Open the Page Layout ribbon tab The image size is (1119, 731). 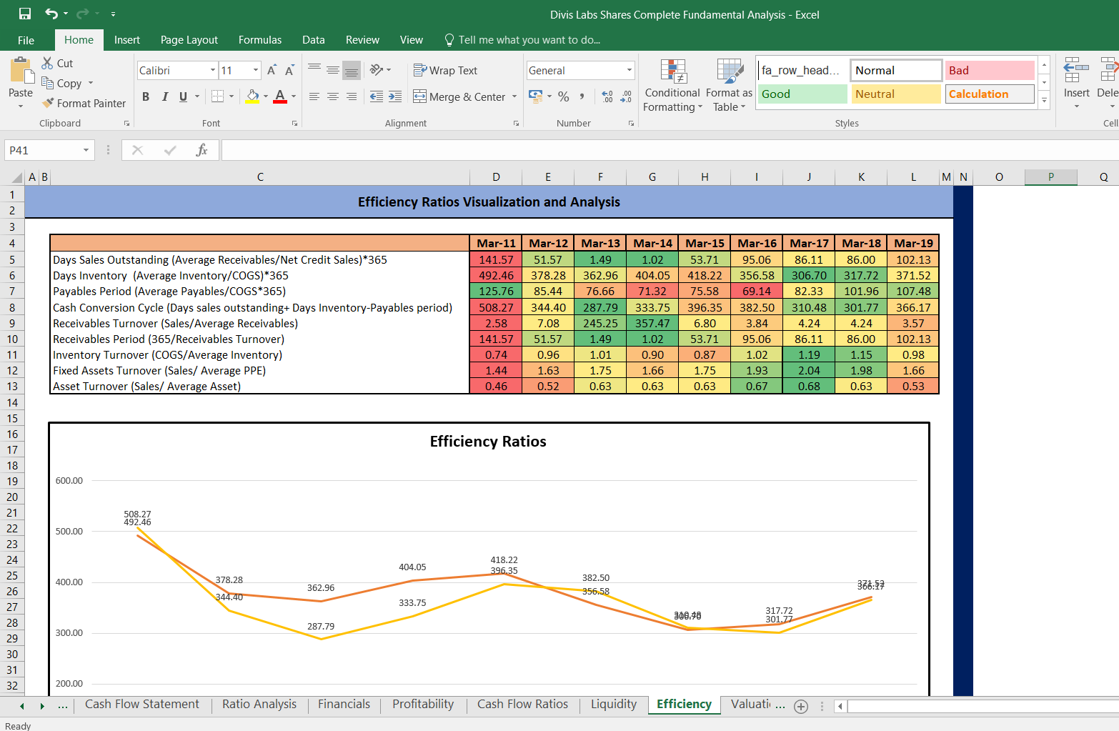189,40
